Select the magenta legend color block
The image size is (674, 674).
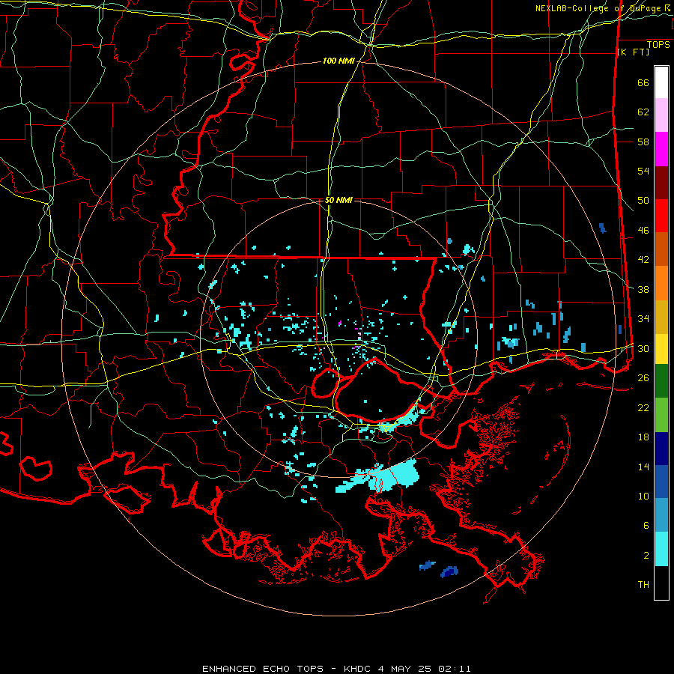point(661,149)
